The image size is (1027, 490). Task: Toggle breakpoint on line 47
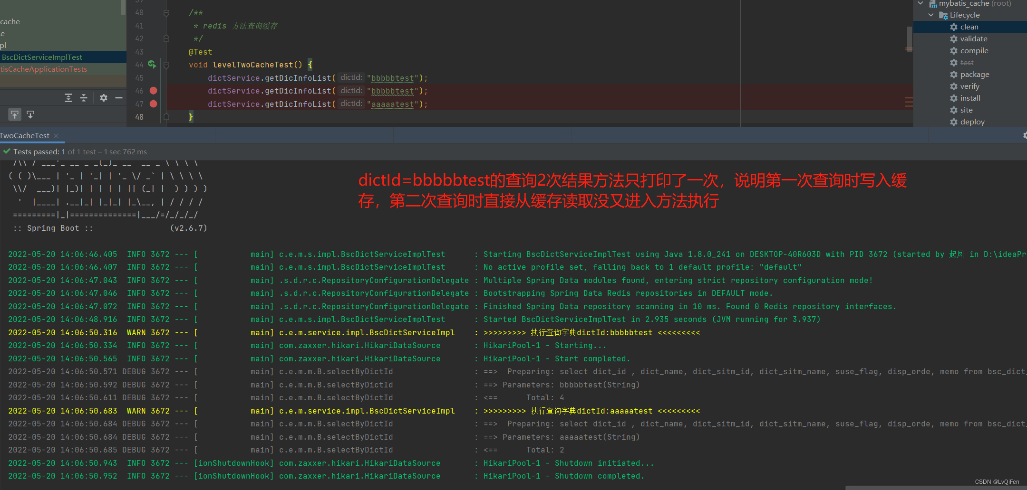[153, 104]
